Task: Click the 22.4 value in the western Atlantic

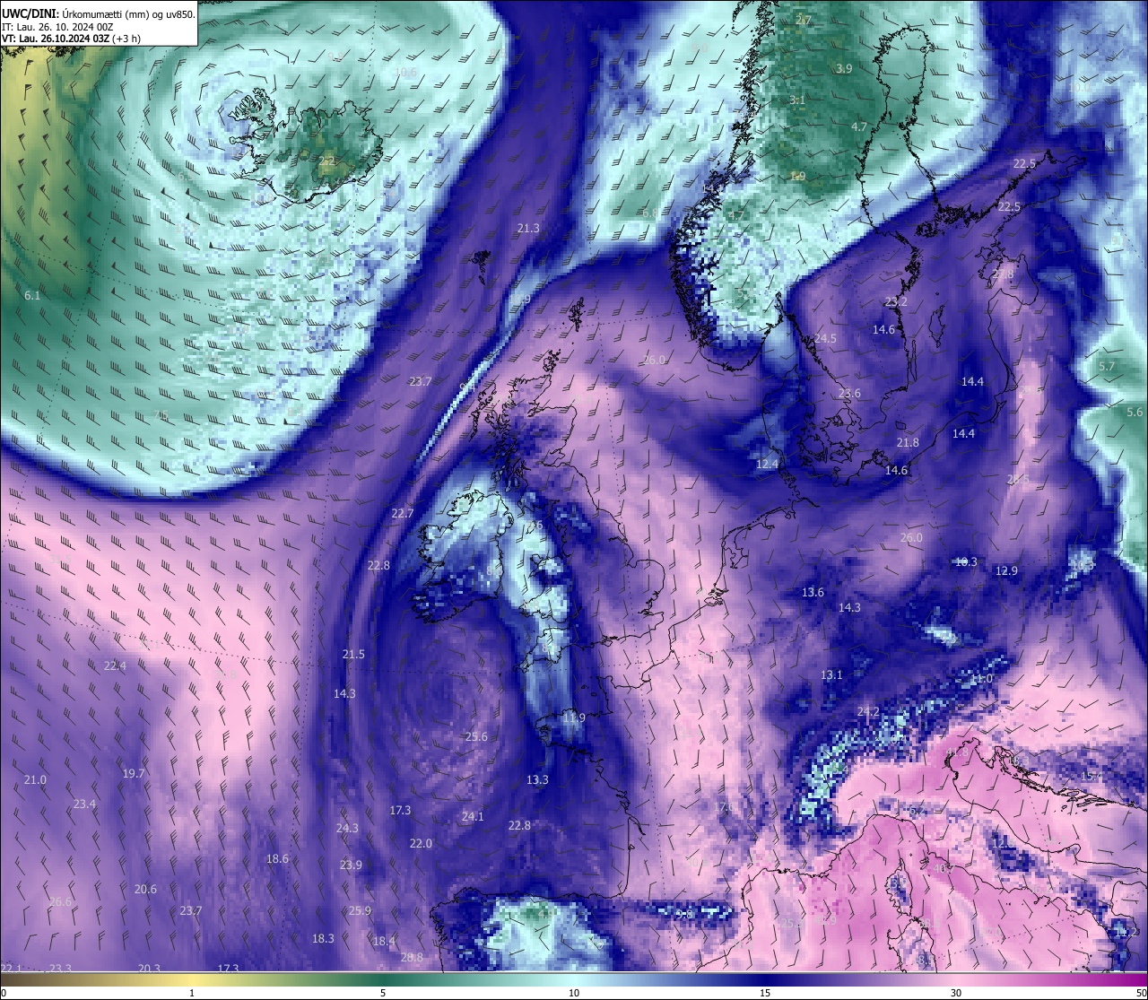Action: 115,665
